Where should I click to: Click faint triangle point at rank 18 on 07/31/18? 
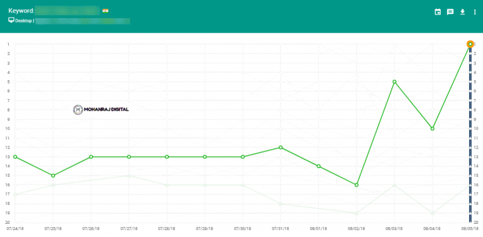click(x=280, y=204)
